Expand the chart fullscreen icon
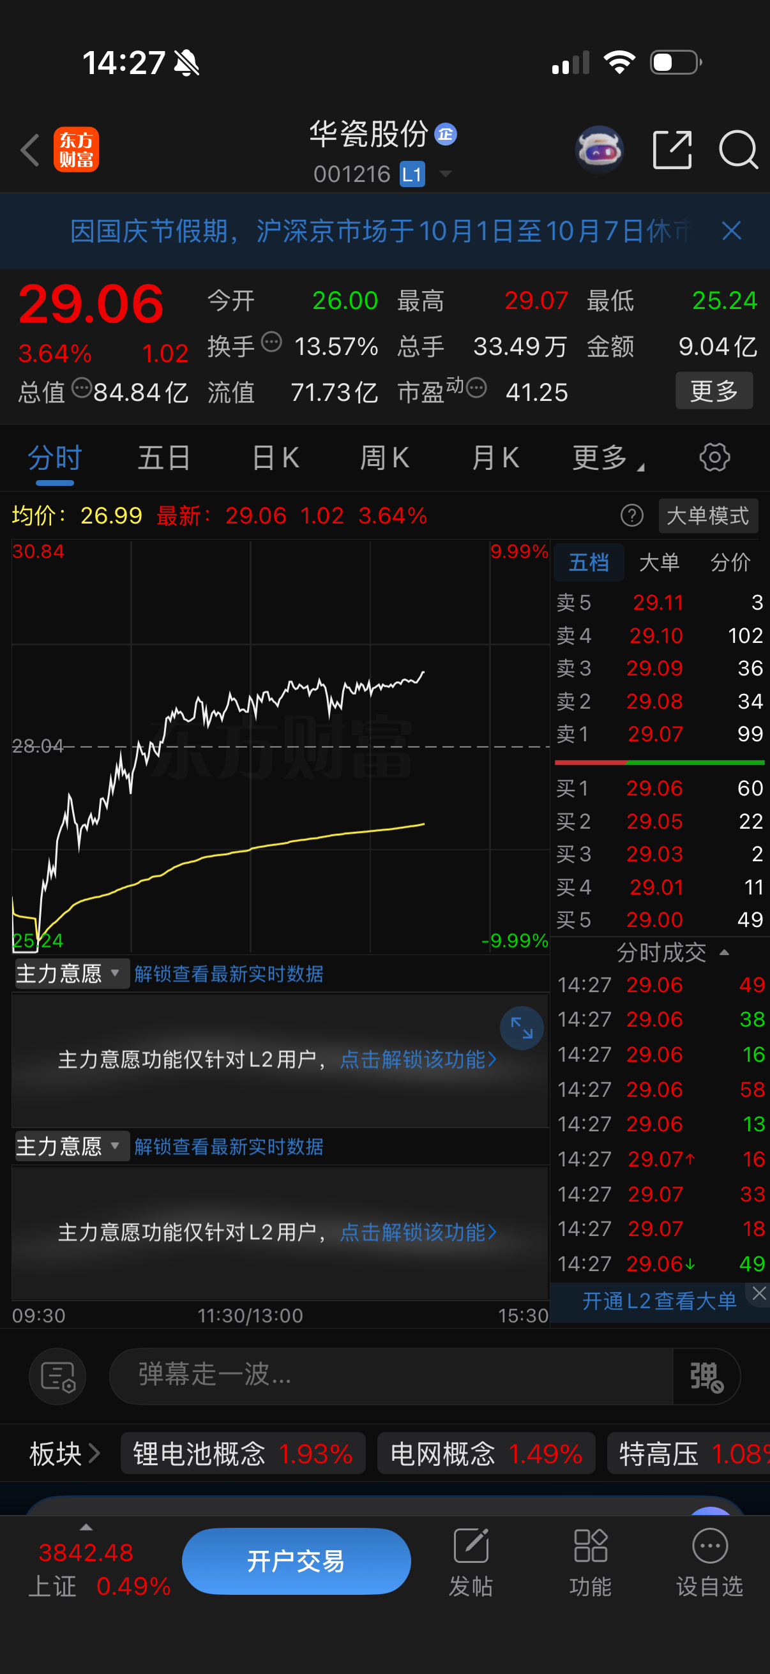Viewport: 770px width, 1674px height. (521, 1028)
